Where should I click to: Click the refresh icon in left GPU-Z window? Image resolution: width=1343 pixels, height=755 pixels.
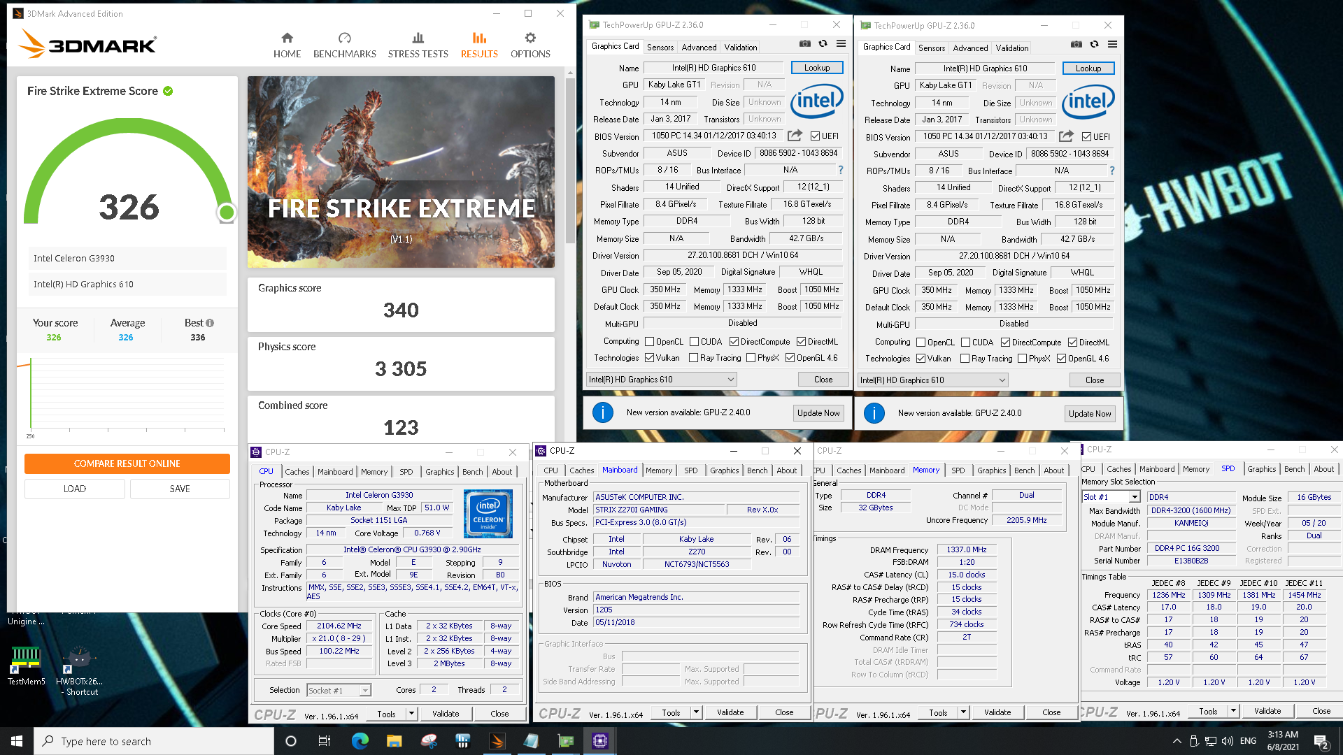(x=823, y=43)
